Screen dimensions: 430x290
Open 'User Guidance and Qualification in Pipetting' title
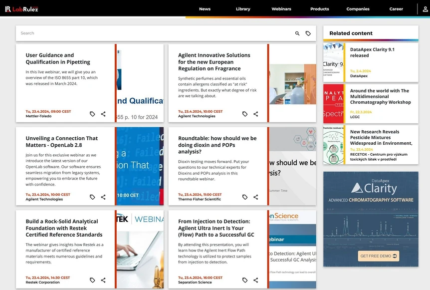(x=58, y=58)
